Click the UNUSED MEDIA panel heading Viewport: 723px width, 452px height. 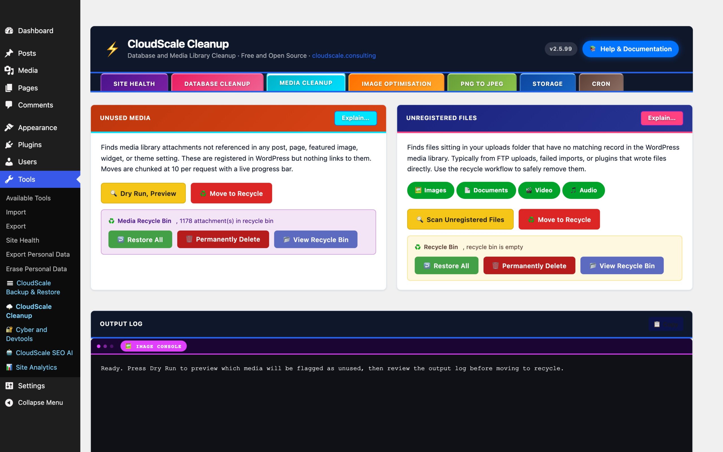(125, 118)
